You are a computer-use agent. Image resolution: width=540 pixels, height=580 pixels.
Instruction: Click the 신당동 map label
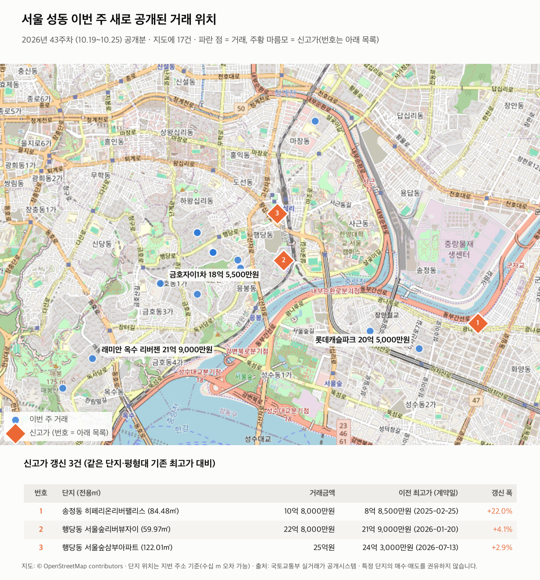pos(102,244)
